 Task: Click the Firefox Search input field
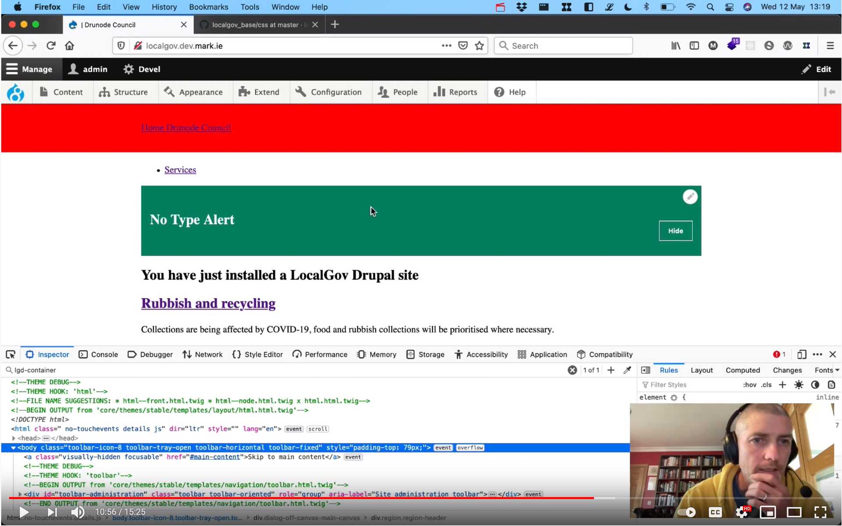(563, 46)
